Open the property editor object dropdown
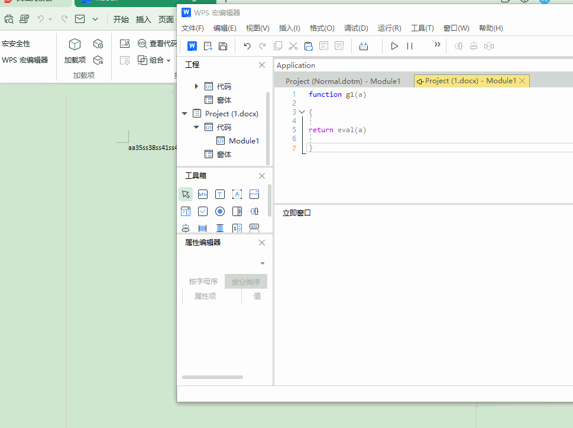 click(263, 263)
